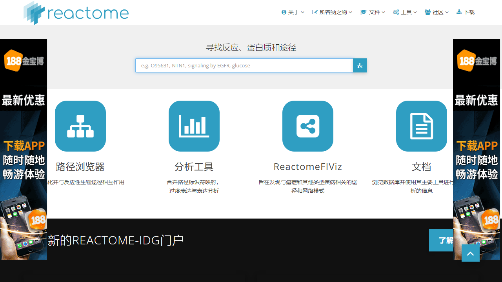
Task: Click the graduation cap icon beside 文件
Action: [x=363, y=12]
